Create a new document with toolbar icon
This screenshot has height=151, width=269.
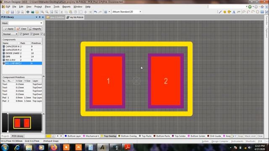pos(3,12)
